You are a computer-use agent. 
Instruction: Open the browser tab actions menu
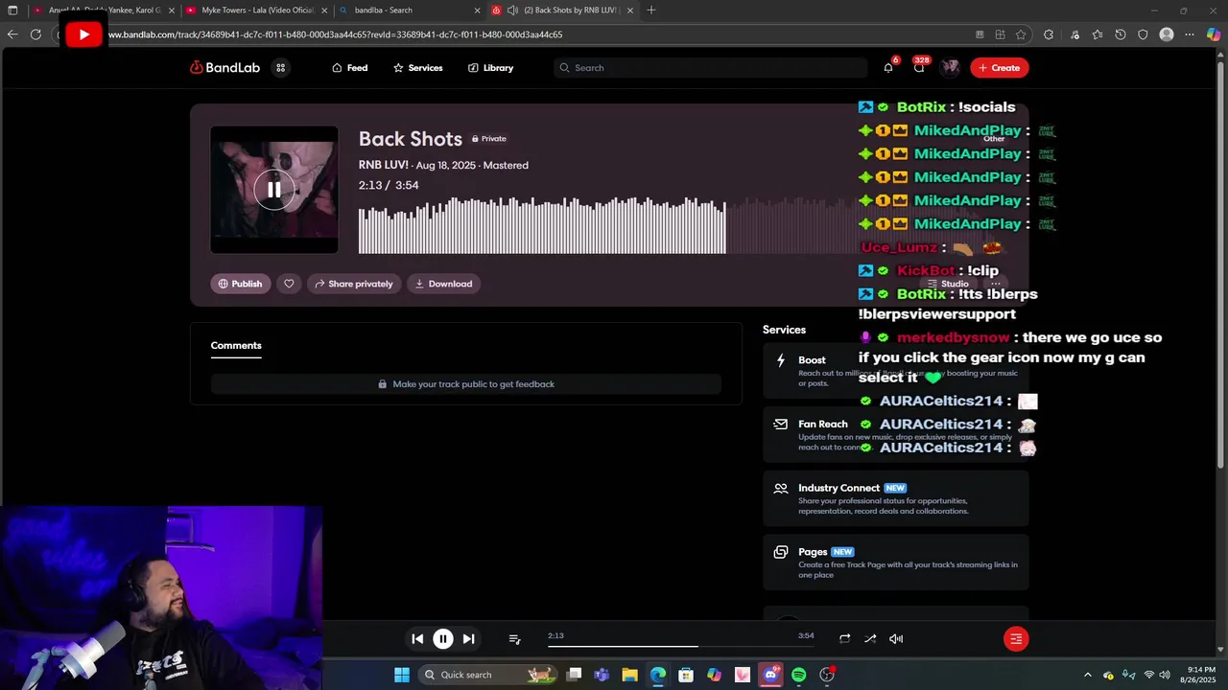(x=12, y=11)
